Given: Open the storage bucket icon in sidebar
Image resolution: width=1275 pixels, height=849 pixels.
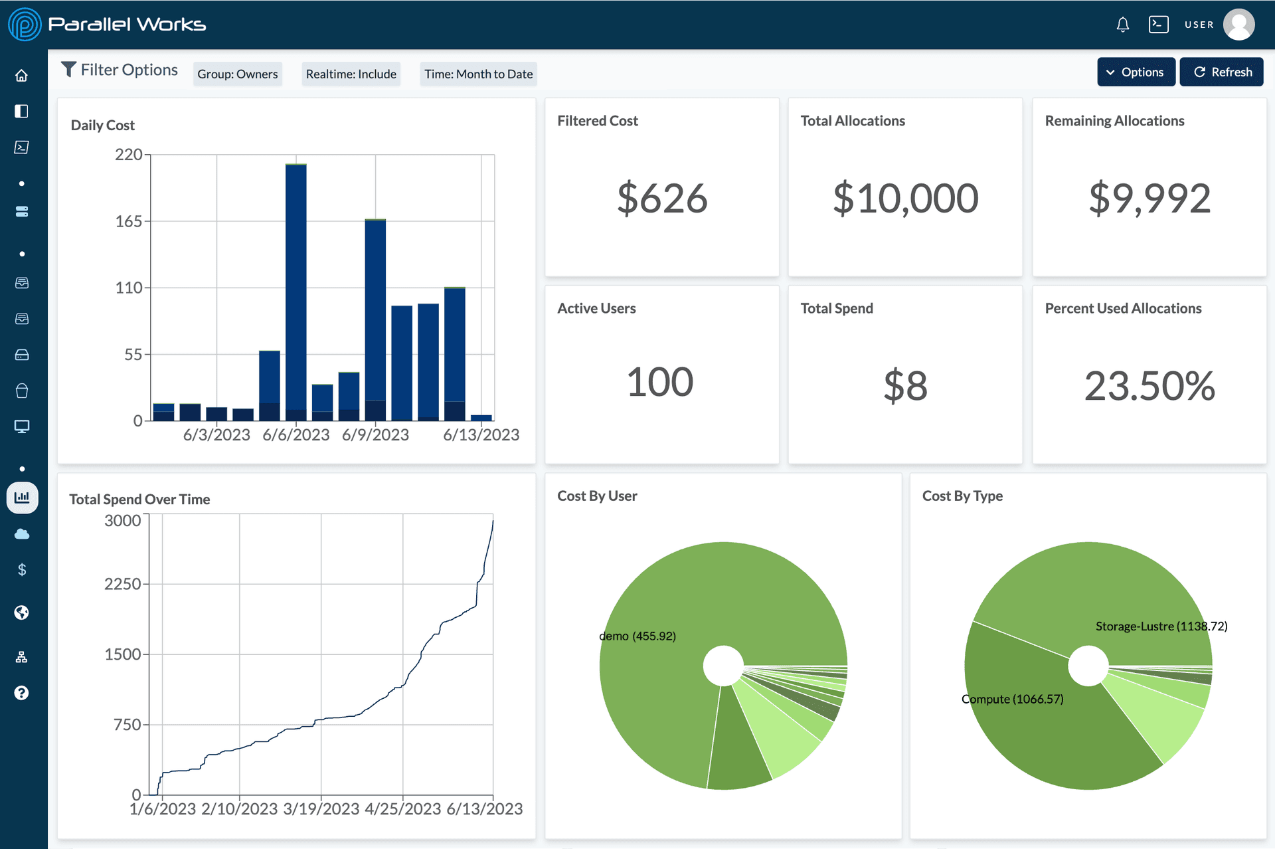Looking at the screenshot, I should pyautogui.click(x=22, y=391).
